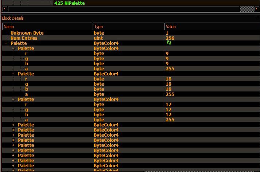Image resolution: width=260 pixels, height=172 pixels.
Task: Expand first collapsed Palette entry below 12 values
Action: 13,125
